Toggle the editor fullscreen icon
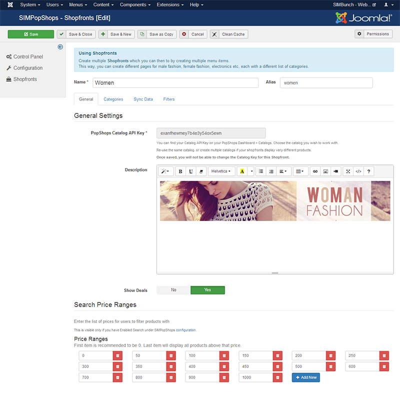The width and height of the screenshot is (400, 405). [348, 171]
